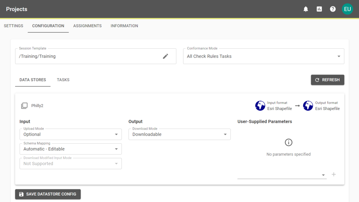Image resolution: width=359 pixels, height=202 pixels.
Task: Click Save Datastore Config button
Action: tap(48, 194)
